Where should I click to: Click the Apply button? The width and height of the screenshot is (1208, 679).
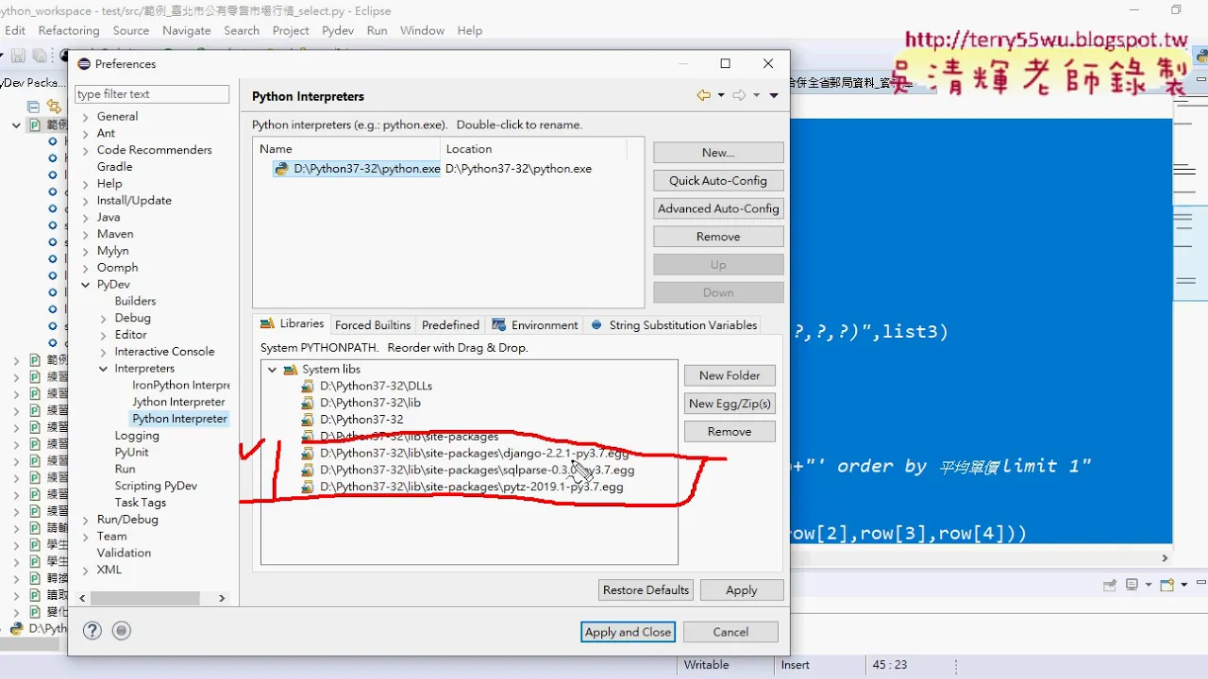click(742, 590)
